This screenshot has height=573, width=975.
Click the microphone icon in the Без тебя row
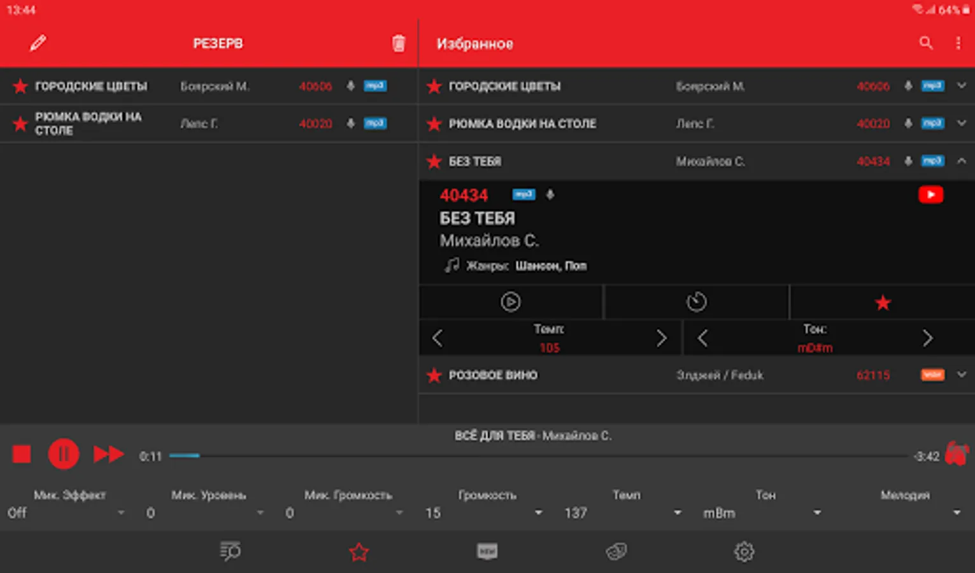click(908, 161)
